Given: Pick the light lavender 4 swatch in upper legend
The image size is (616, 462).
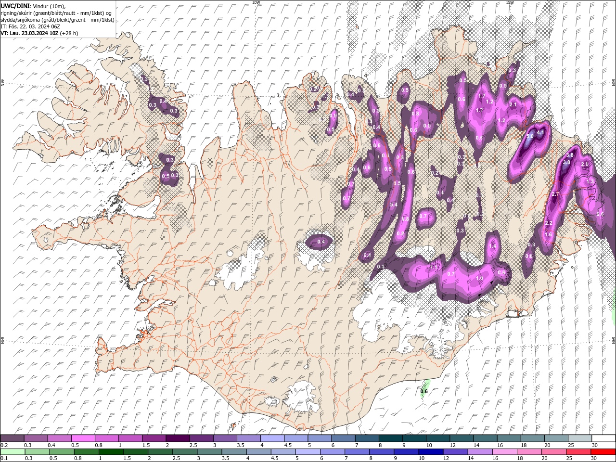Looking at the screenshot, I should 272,438.
